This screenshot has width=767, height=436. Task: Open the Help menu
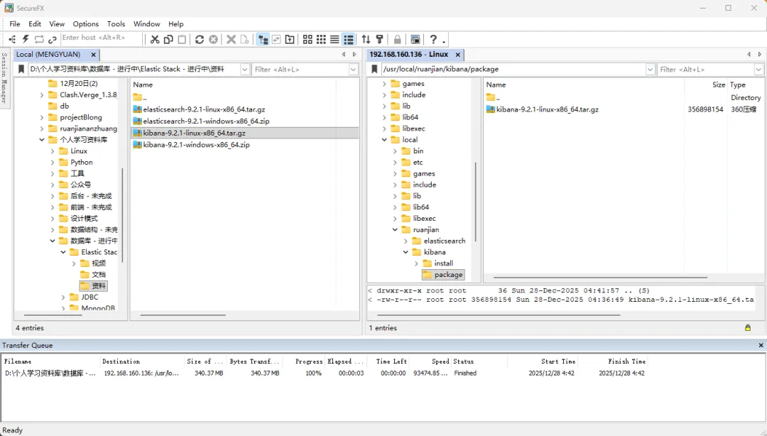coord(175,23)
